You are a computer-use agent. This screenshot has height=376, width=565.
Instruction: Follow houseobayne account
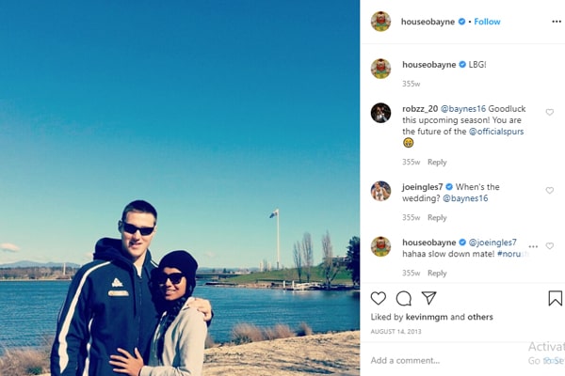[x=487, y=22]
